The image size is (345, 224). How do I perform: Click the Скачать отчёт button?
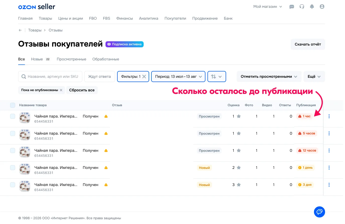[x=308, y=44]
